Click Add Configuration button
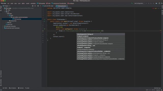The width and height of the screenshot is (163, 91). [x=139, y=3]
